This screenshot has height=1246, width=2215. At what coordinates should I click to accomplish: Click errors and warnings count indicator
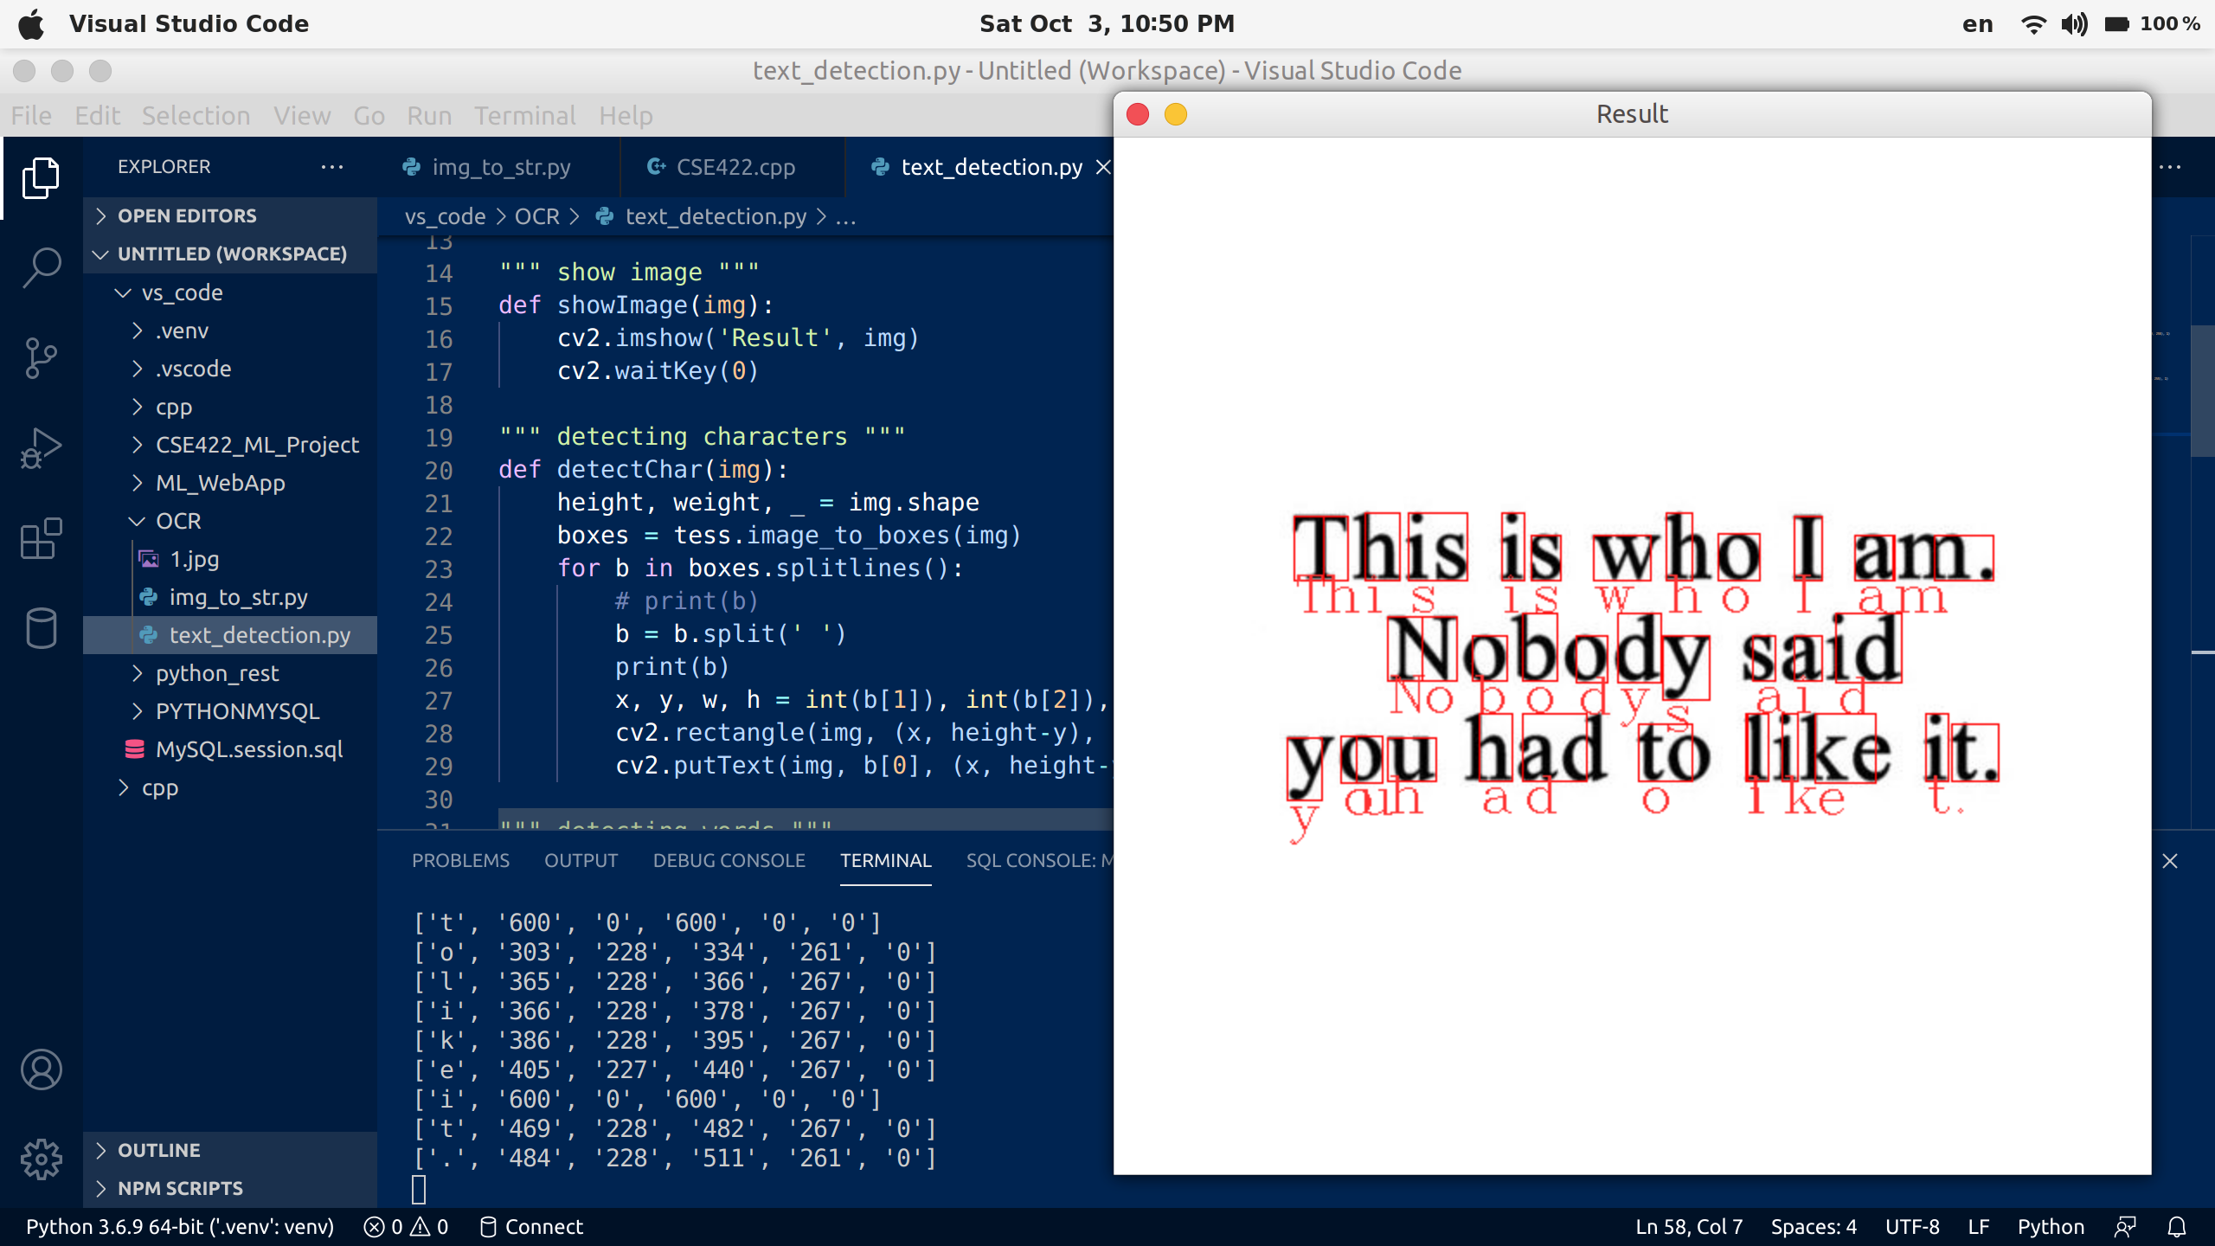(x=407, y=1227)
